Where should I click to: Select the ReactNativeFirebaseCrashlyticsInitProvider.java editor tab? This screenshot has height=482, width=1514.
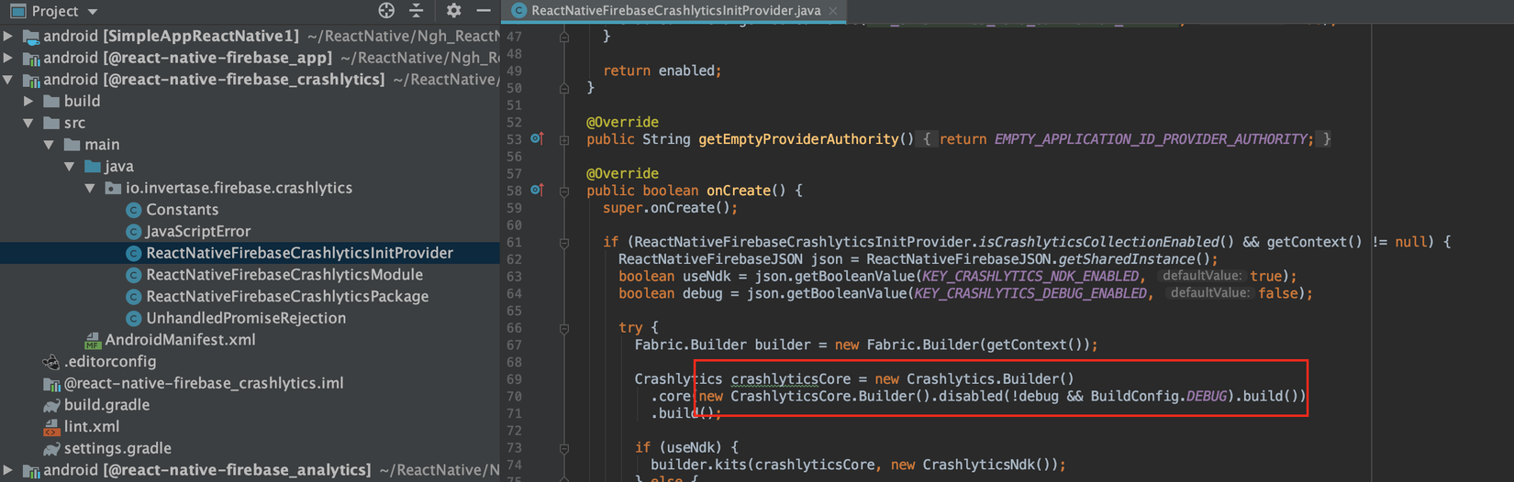click(x=675, y=11)
